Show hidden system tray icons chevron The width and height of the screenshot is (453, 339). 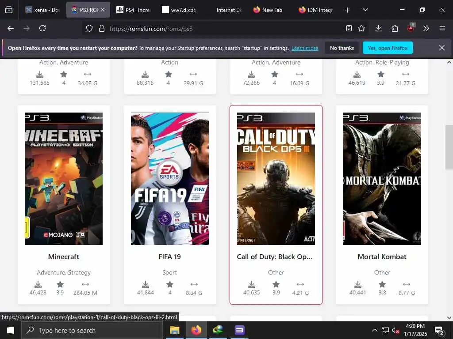pos(374,330)
